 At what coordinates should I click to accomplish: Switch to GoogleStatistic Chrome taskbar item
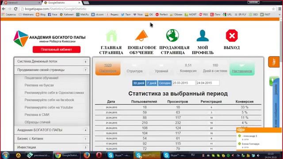67,155
